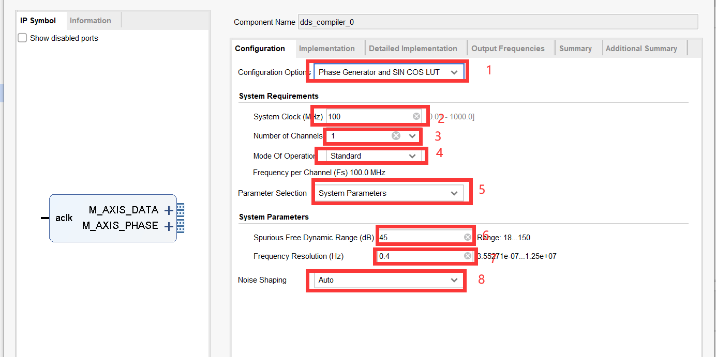Screen dimensions: 716x357
Task: Switch to the Information tab
Action: coord(91,21)
